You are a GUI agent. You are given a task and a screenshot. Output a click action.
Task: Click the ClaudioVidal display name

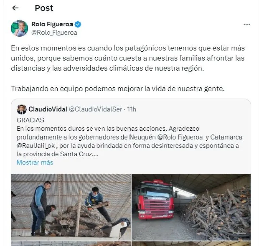48,109
